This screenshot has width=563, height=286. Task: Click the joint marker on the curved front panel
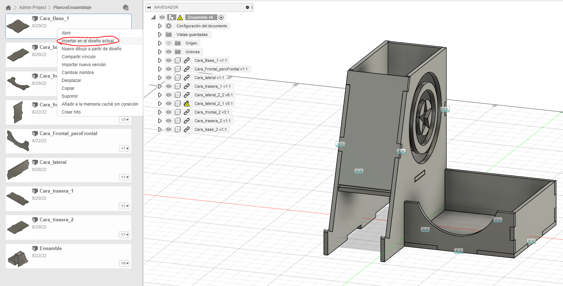tap(425, 229)
